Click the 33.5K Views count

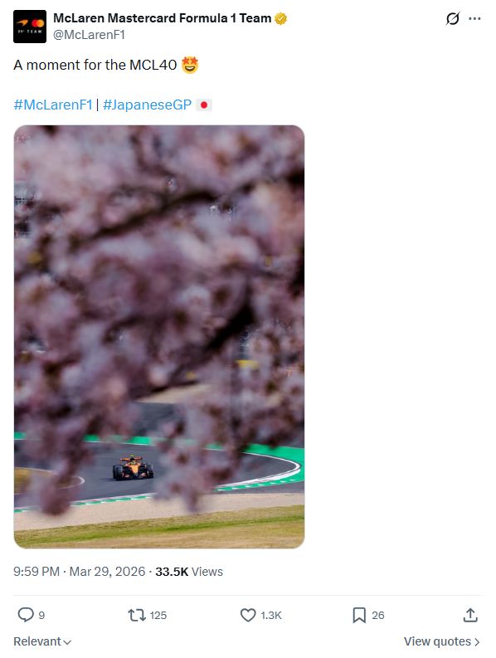point(189,572)
